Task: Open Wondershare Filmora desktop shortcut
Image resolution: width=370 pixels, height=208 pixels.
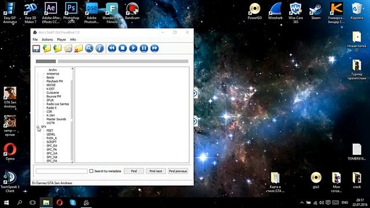Action: 112,13
